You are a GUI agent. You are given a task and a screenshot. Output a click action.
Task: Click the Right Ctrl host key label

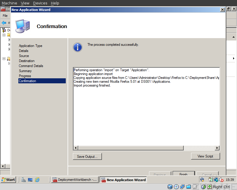pos(221,187)
